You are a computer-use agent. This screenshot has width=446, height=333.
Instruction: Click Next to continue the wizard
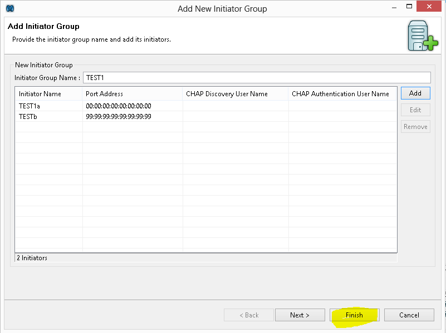coord(300,315)
